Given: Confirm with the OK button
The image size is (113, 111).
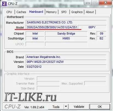Looking at the screenshot, I should pos(100,107).
